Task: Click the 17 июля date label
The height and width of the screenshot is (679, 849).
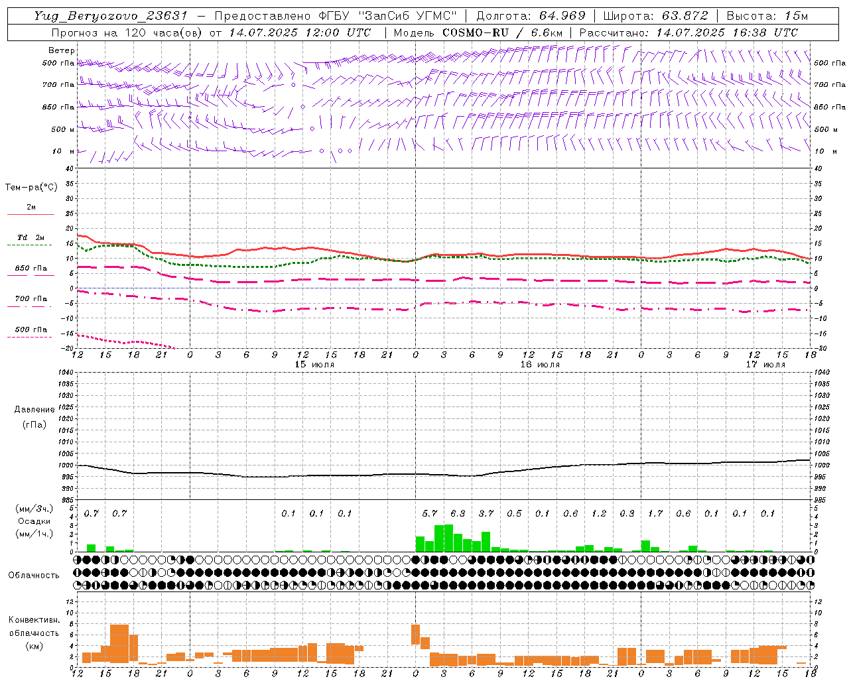Action: 765,365
